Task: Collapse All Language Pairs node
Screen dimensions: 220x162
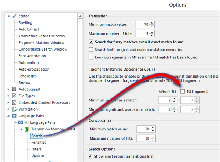Action: (x=15, y=123)
